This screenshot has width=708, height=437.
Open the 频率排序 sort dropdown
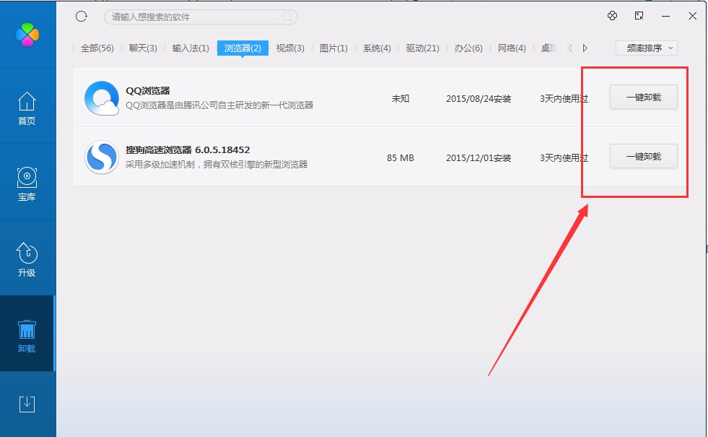[646, 48]
